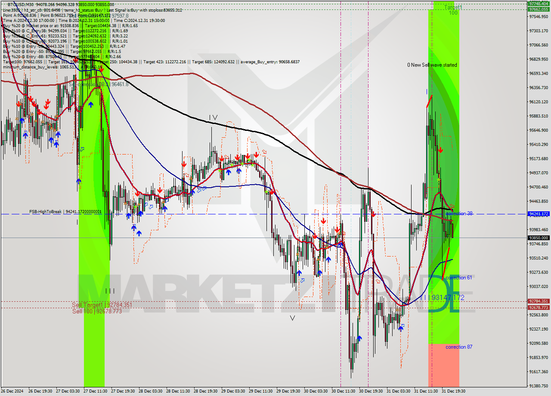The image size is (551, 396).
Task: Select the '0 New Sell wave started' label
Action: (432, 65)
